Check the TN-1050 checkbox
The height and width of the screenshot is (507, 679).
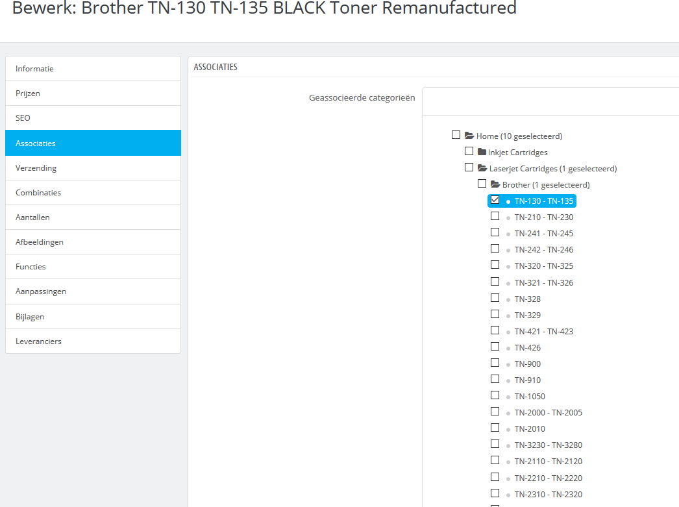[495, 395]
